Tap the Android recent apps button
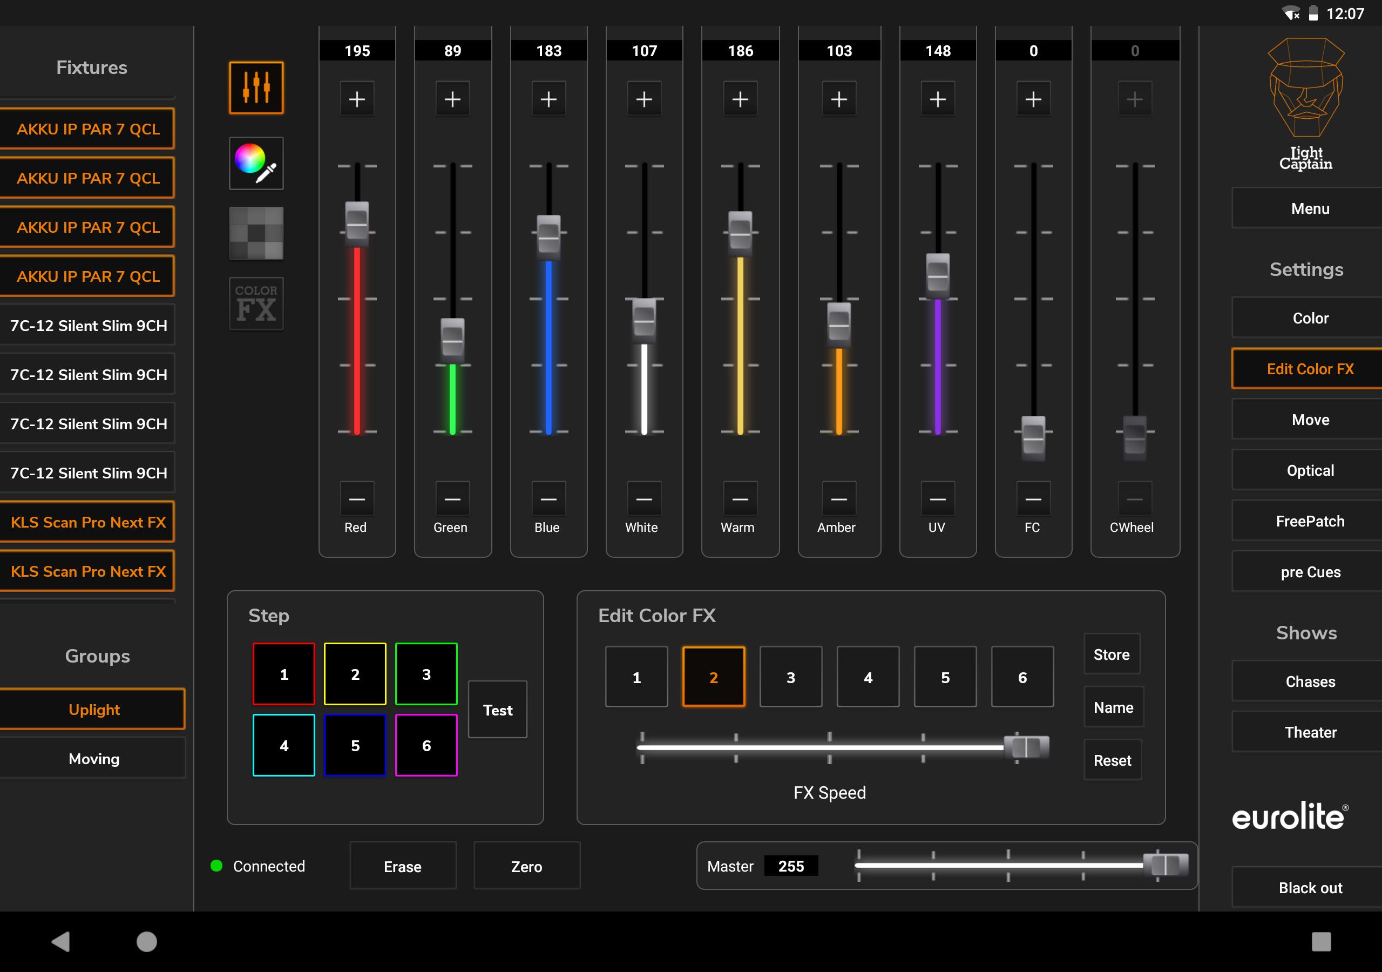The width and height of the screenshot is (1382, 972). (1321, 941)
